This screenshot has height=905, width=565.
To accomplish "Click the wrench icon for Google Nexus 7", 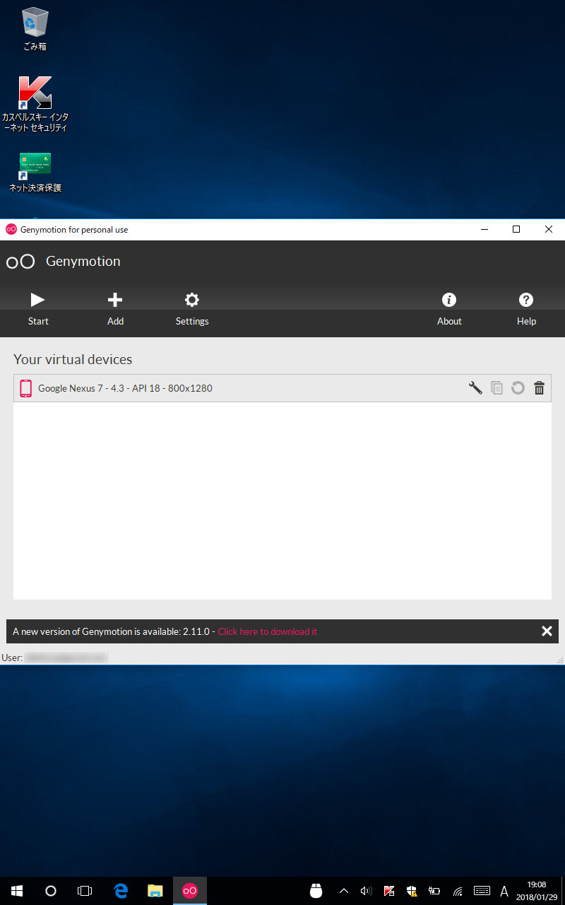I will (x=476, y=387).
